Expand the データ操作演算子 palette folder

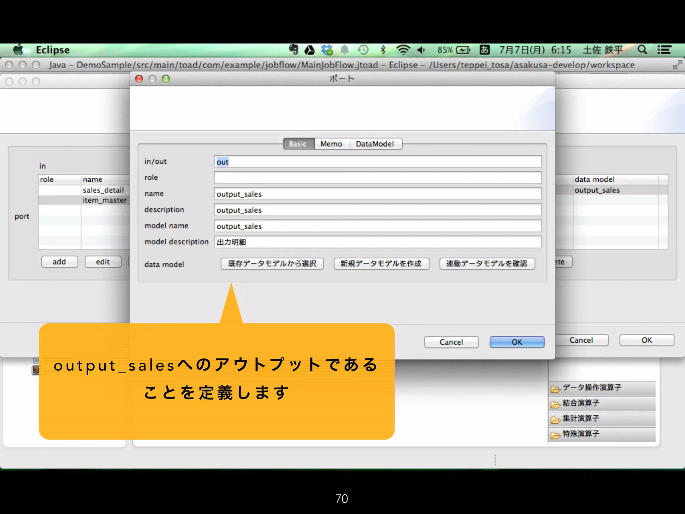pyautogui.click(x=602, y=388)
